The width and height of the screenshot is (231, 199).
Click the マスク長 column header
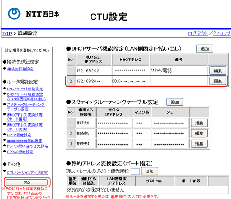(x=142, y=112)
